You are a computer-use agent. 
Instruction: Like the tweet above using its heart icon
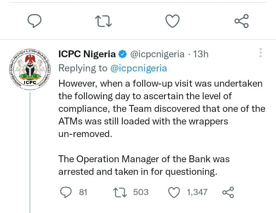click(172, 21)
